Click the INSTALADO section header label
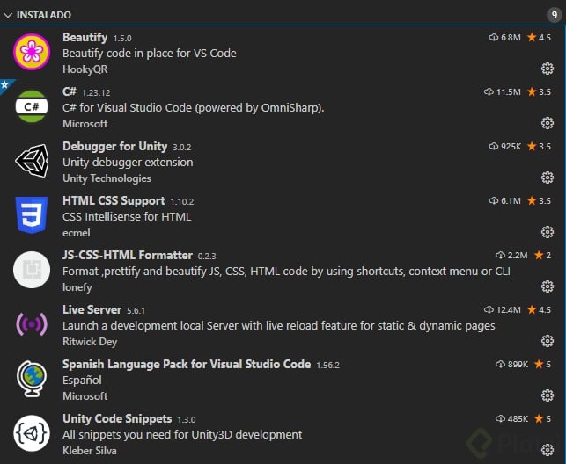566x464 pixels. click(x=44, y=15)
